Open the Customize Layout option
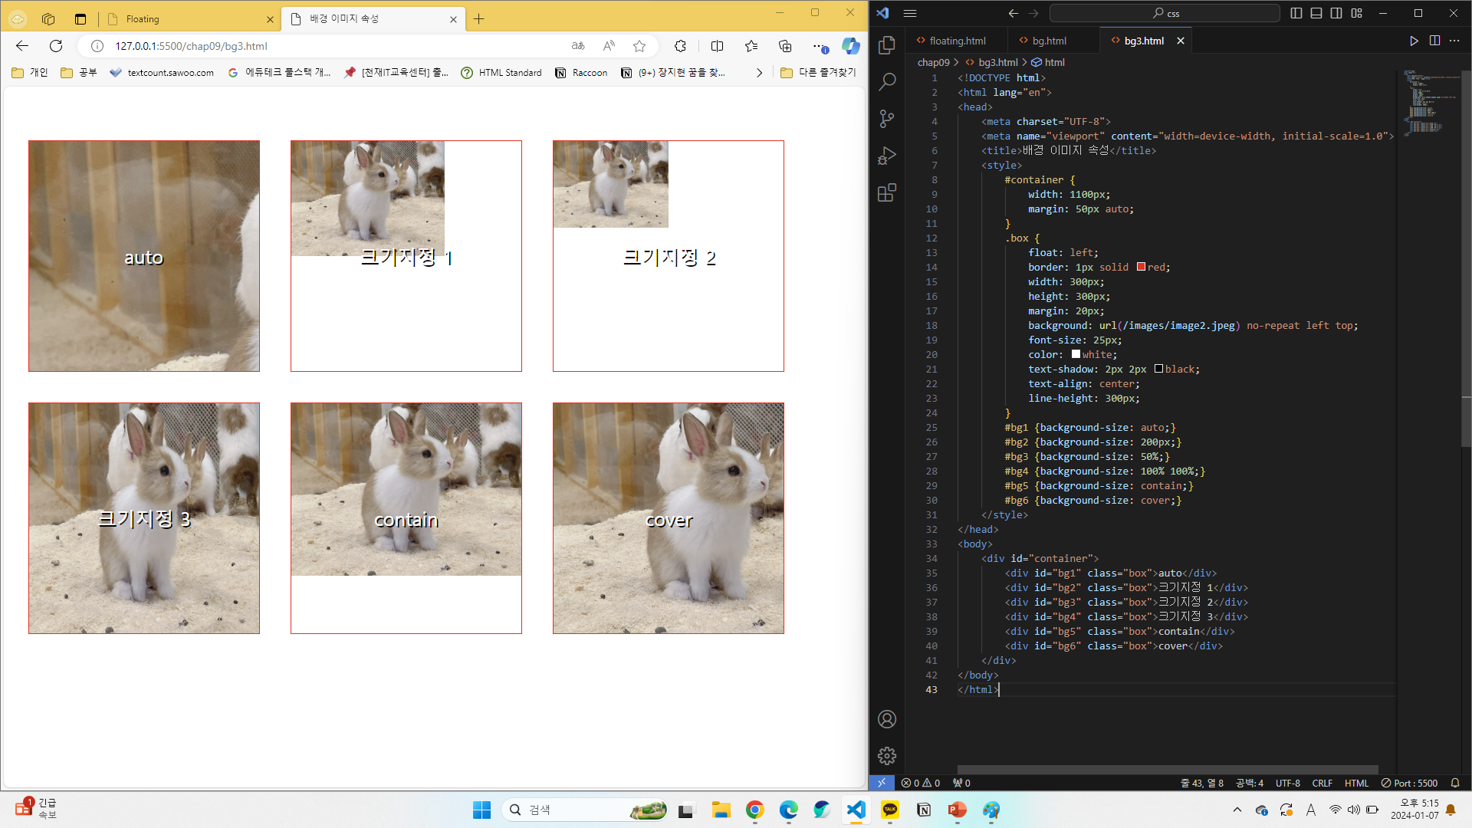This screenshot has height=828, width=1472. pos(1357,13)
